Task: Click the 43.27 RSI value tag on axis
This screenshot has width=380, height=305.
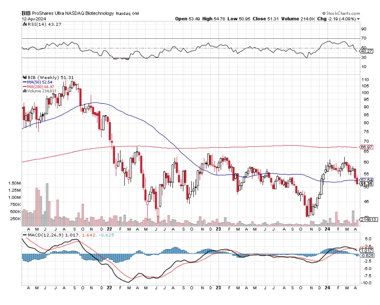Action: pyautogui.click(x=367, y=51)
